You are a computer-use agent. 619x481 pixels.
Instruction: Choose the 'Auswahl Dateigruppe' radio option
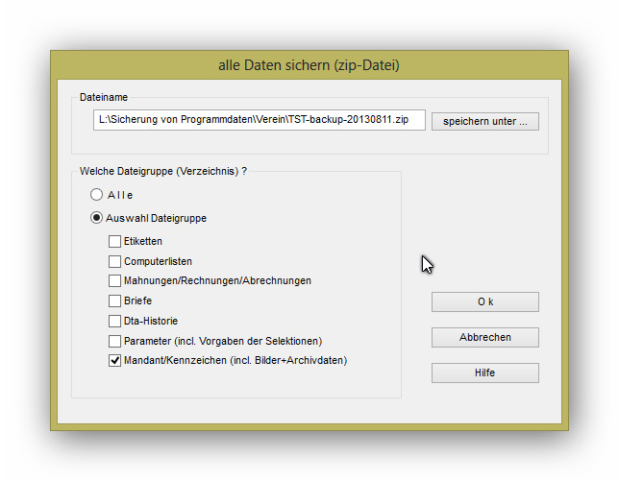coord(97,218)
